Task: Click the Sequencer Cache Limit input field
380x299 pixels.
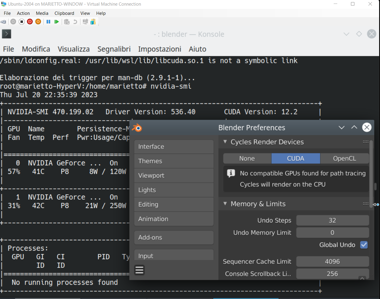Action: (332, 261)
